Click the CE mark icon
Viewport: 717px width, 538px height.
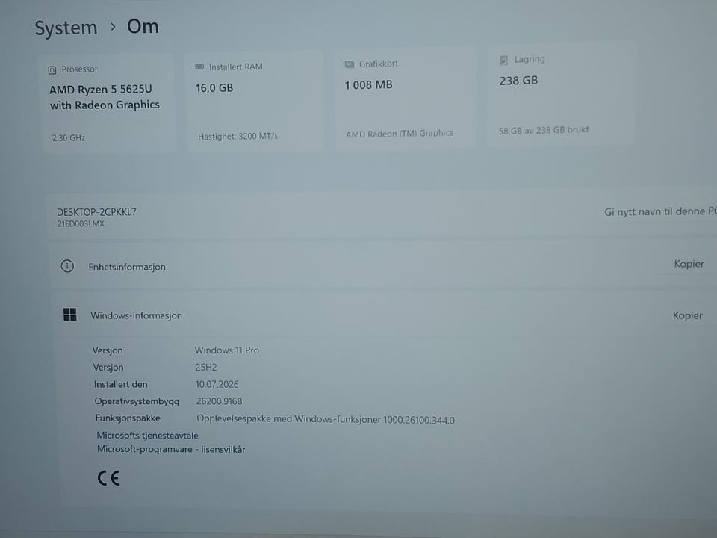tap(109, 478)
